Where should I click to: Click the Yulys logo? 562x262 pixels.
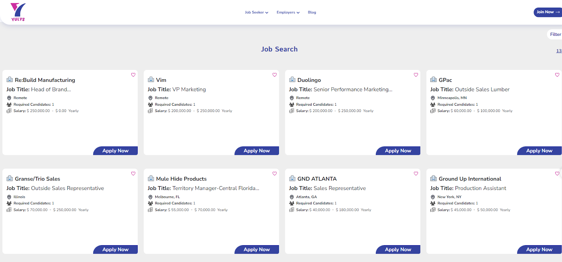click(18, 12)
